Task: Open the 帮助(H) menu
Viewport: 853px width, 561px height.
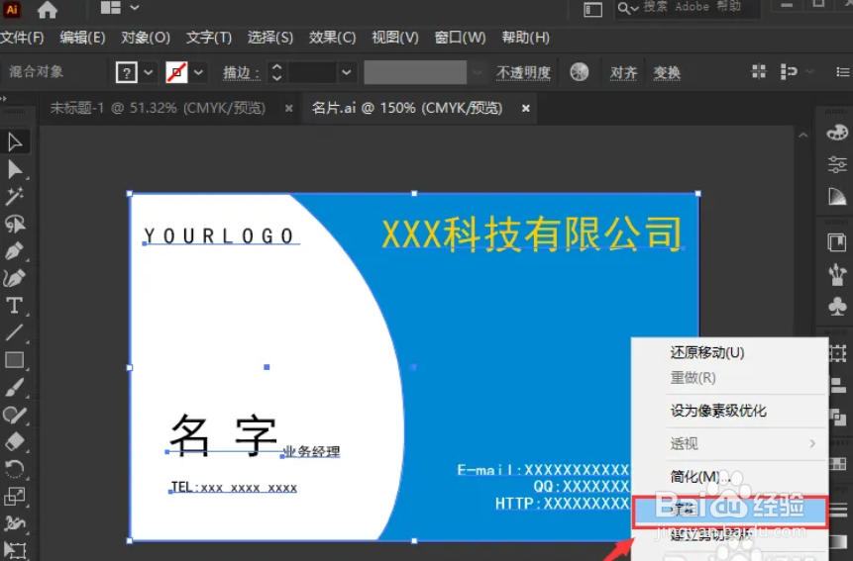Action: (x=525, y=38)
